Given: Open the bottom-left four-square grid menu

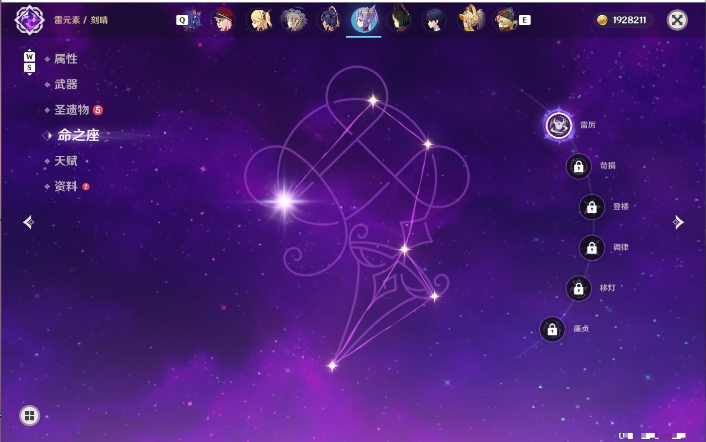Looking at the screenshot, I should (29, 416).
